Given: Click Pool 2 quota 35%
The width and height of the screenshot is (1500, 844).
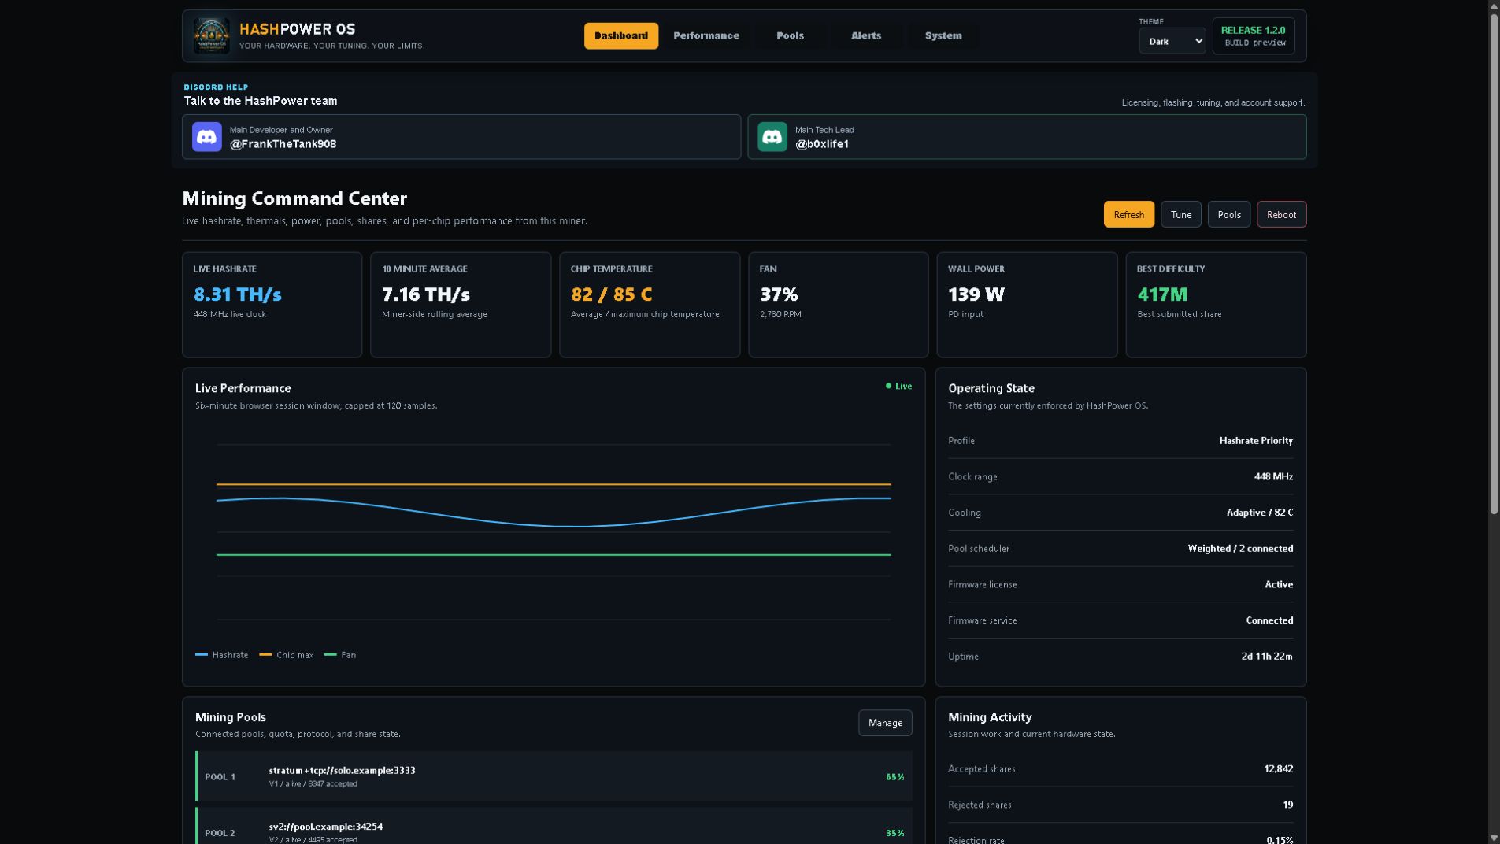Looking at the screenshot, I should coord(894,833).
